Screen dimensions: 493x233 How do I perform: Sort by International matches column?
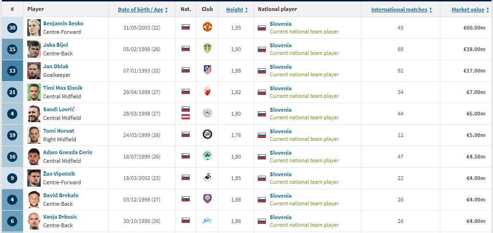tap(401, 10)
